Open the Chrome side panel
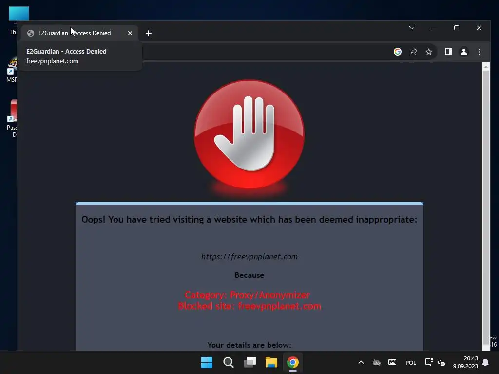Viewport: 499px width, 374px height. pyautogui.click(x=448, y=52)
